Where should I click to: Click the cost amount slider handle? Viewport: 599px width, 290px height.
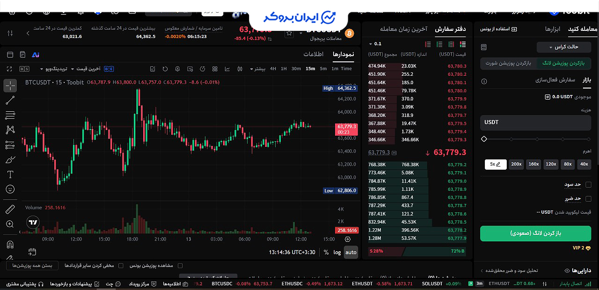coord(484,139)
